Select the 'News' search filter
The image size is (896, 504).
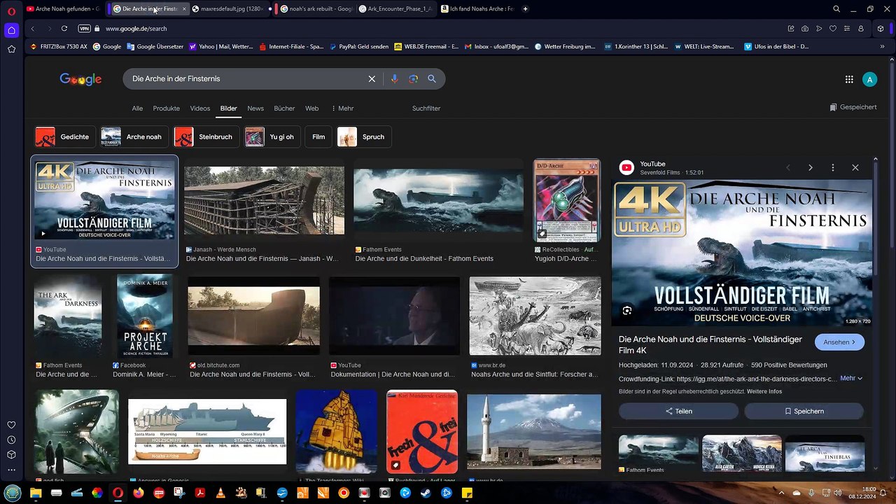tap(255, 108)
